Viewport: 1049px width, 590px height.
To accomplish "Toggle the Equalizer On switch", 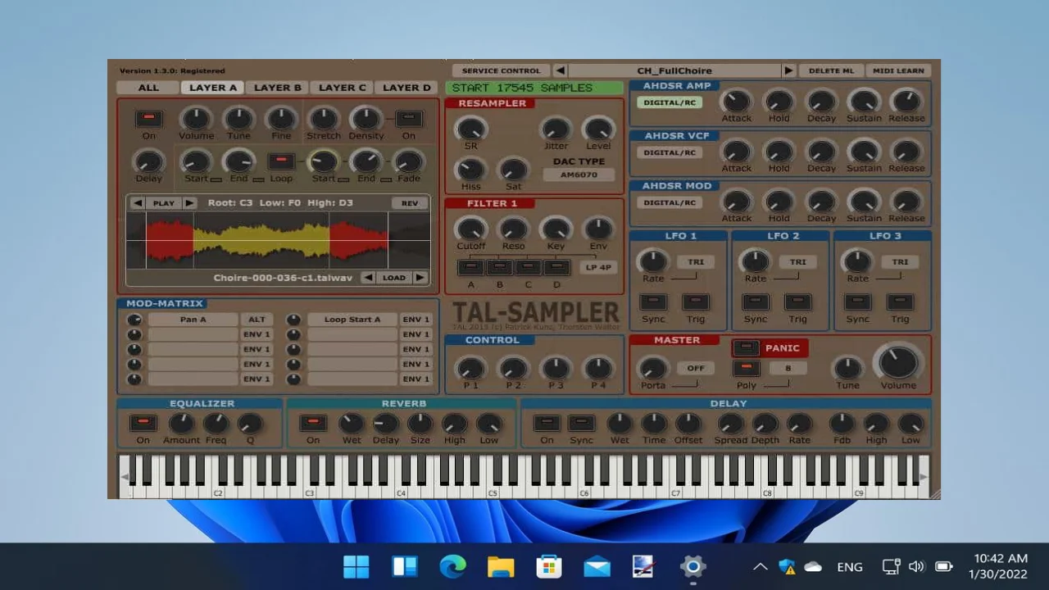I will pos(143,423).
